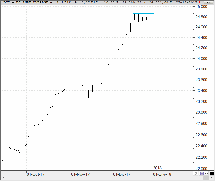Click the 23.800 price axis label
The width and height of the screenshot is (215, 181).
pyautogui.click(x=201, y=69)
